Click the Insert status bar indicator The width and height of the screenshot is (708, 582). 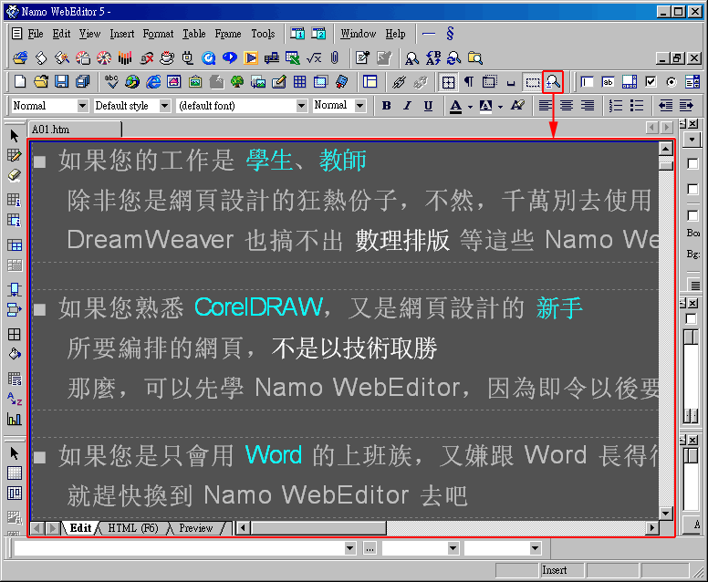point(563,570)
